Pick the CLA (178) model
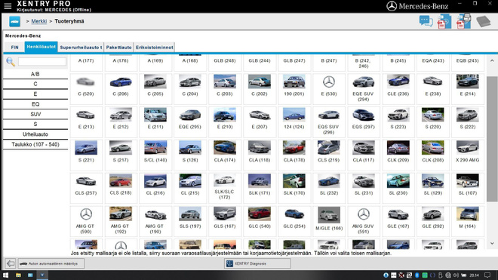Screen dimensions: 498x280 294,155
